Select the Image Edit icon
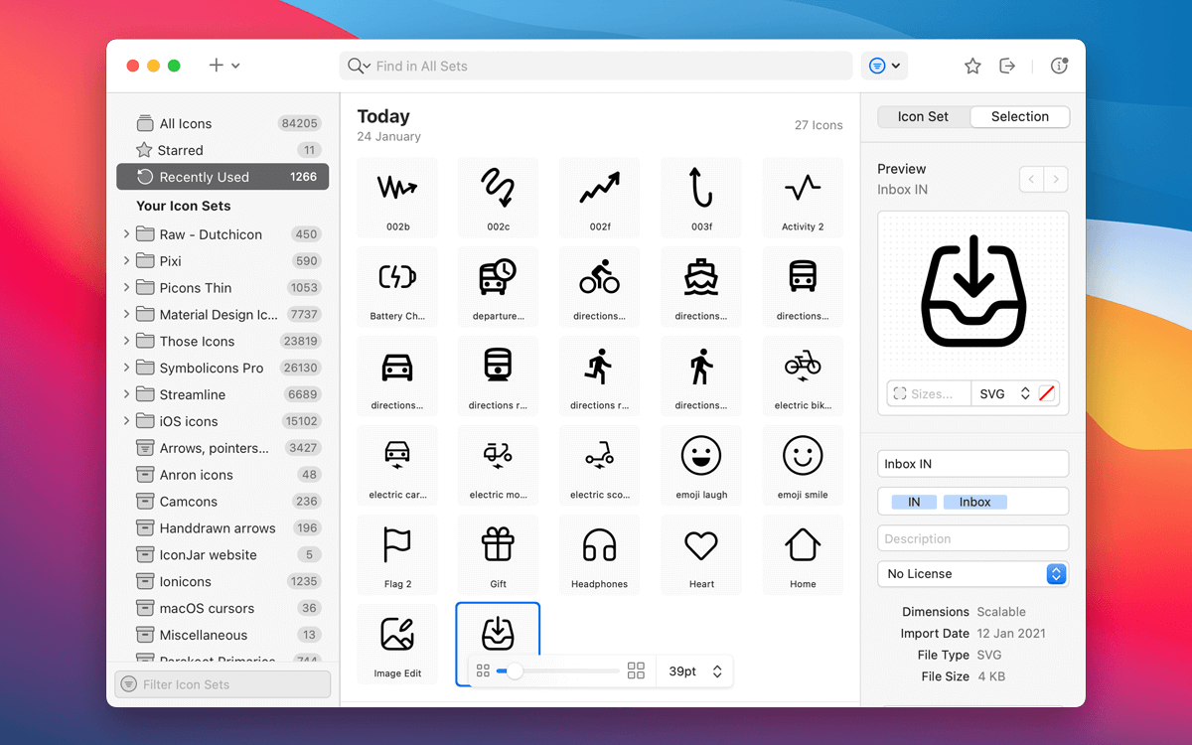Image resolution: width=1192 pixels, height=745 pixels. pos(397,644)
